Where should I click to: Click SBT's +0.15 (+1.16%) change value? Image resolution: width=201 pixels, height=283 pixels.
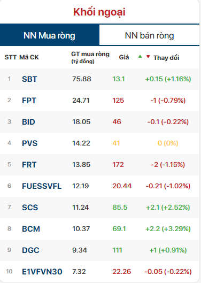[168, 79]
